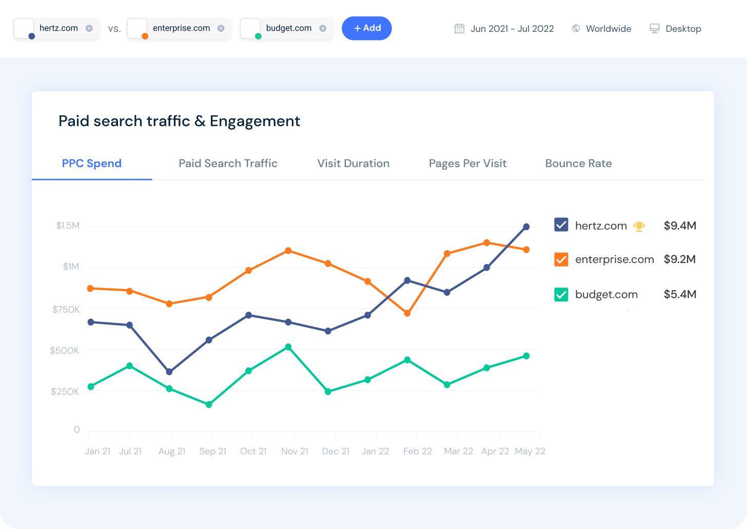Toggle budget.com visibility in the legend
This screenshot has width=747, height=529.
coord(561,294)
